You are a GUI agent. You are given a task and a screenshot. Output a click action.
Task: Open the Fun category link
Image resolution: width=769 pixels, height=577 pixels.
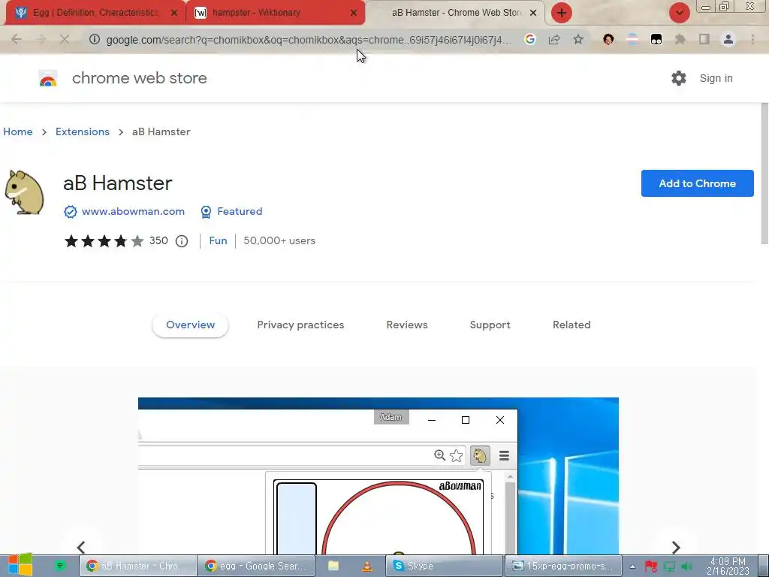(219, 241)
